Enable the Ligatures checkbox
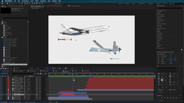This screenshot has width=184, height=103. pyautogui.click(x=159, y=90)
